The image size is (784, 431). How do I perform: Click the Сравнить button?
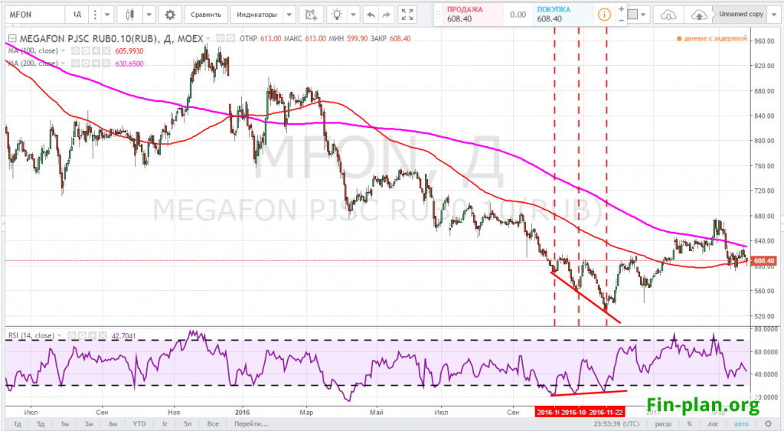(207, 14)
